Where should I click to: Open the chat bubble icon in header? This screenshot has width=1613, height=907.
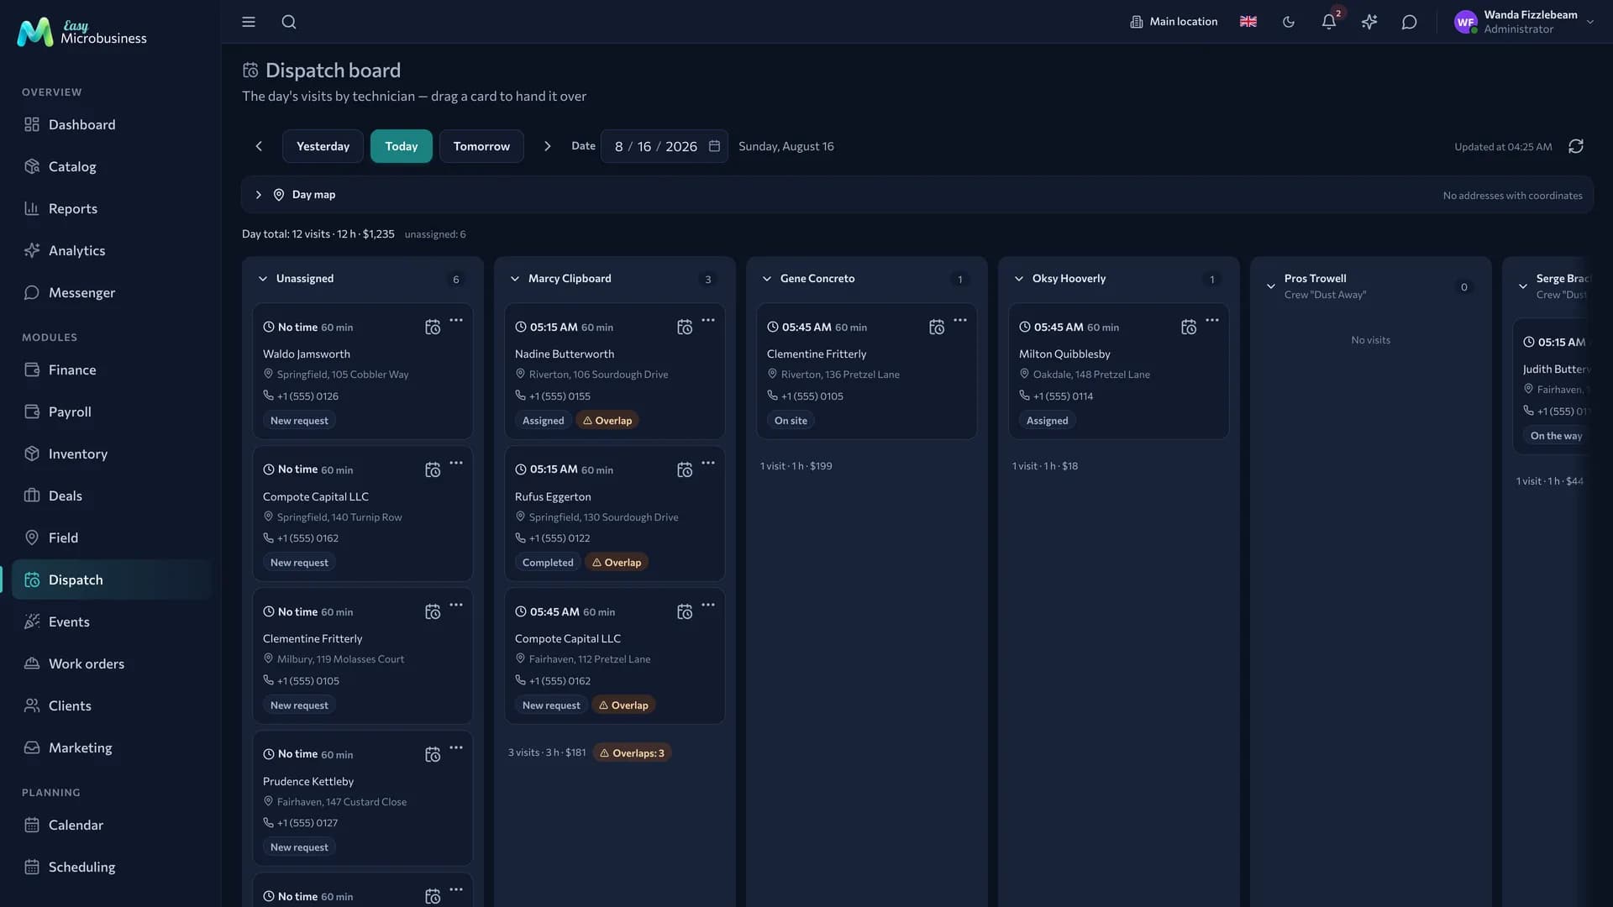click(x=1410, y=22)
